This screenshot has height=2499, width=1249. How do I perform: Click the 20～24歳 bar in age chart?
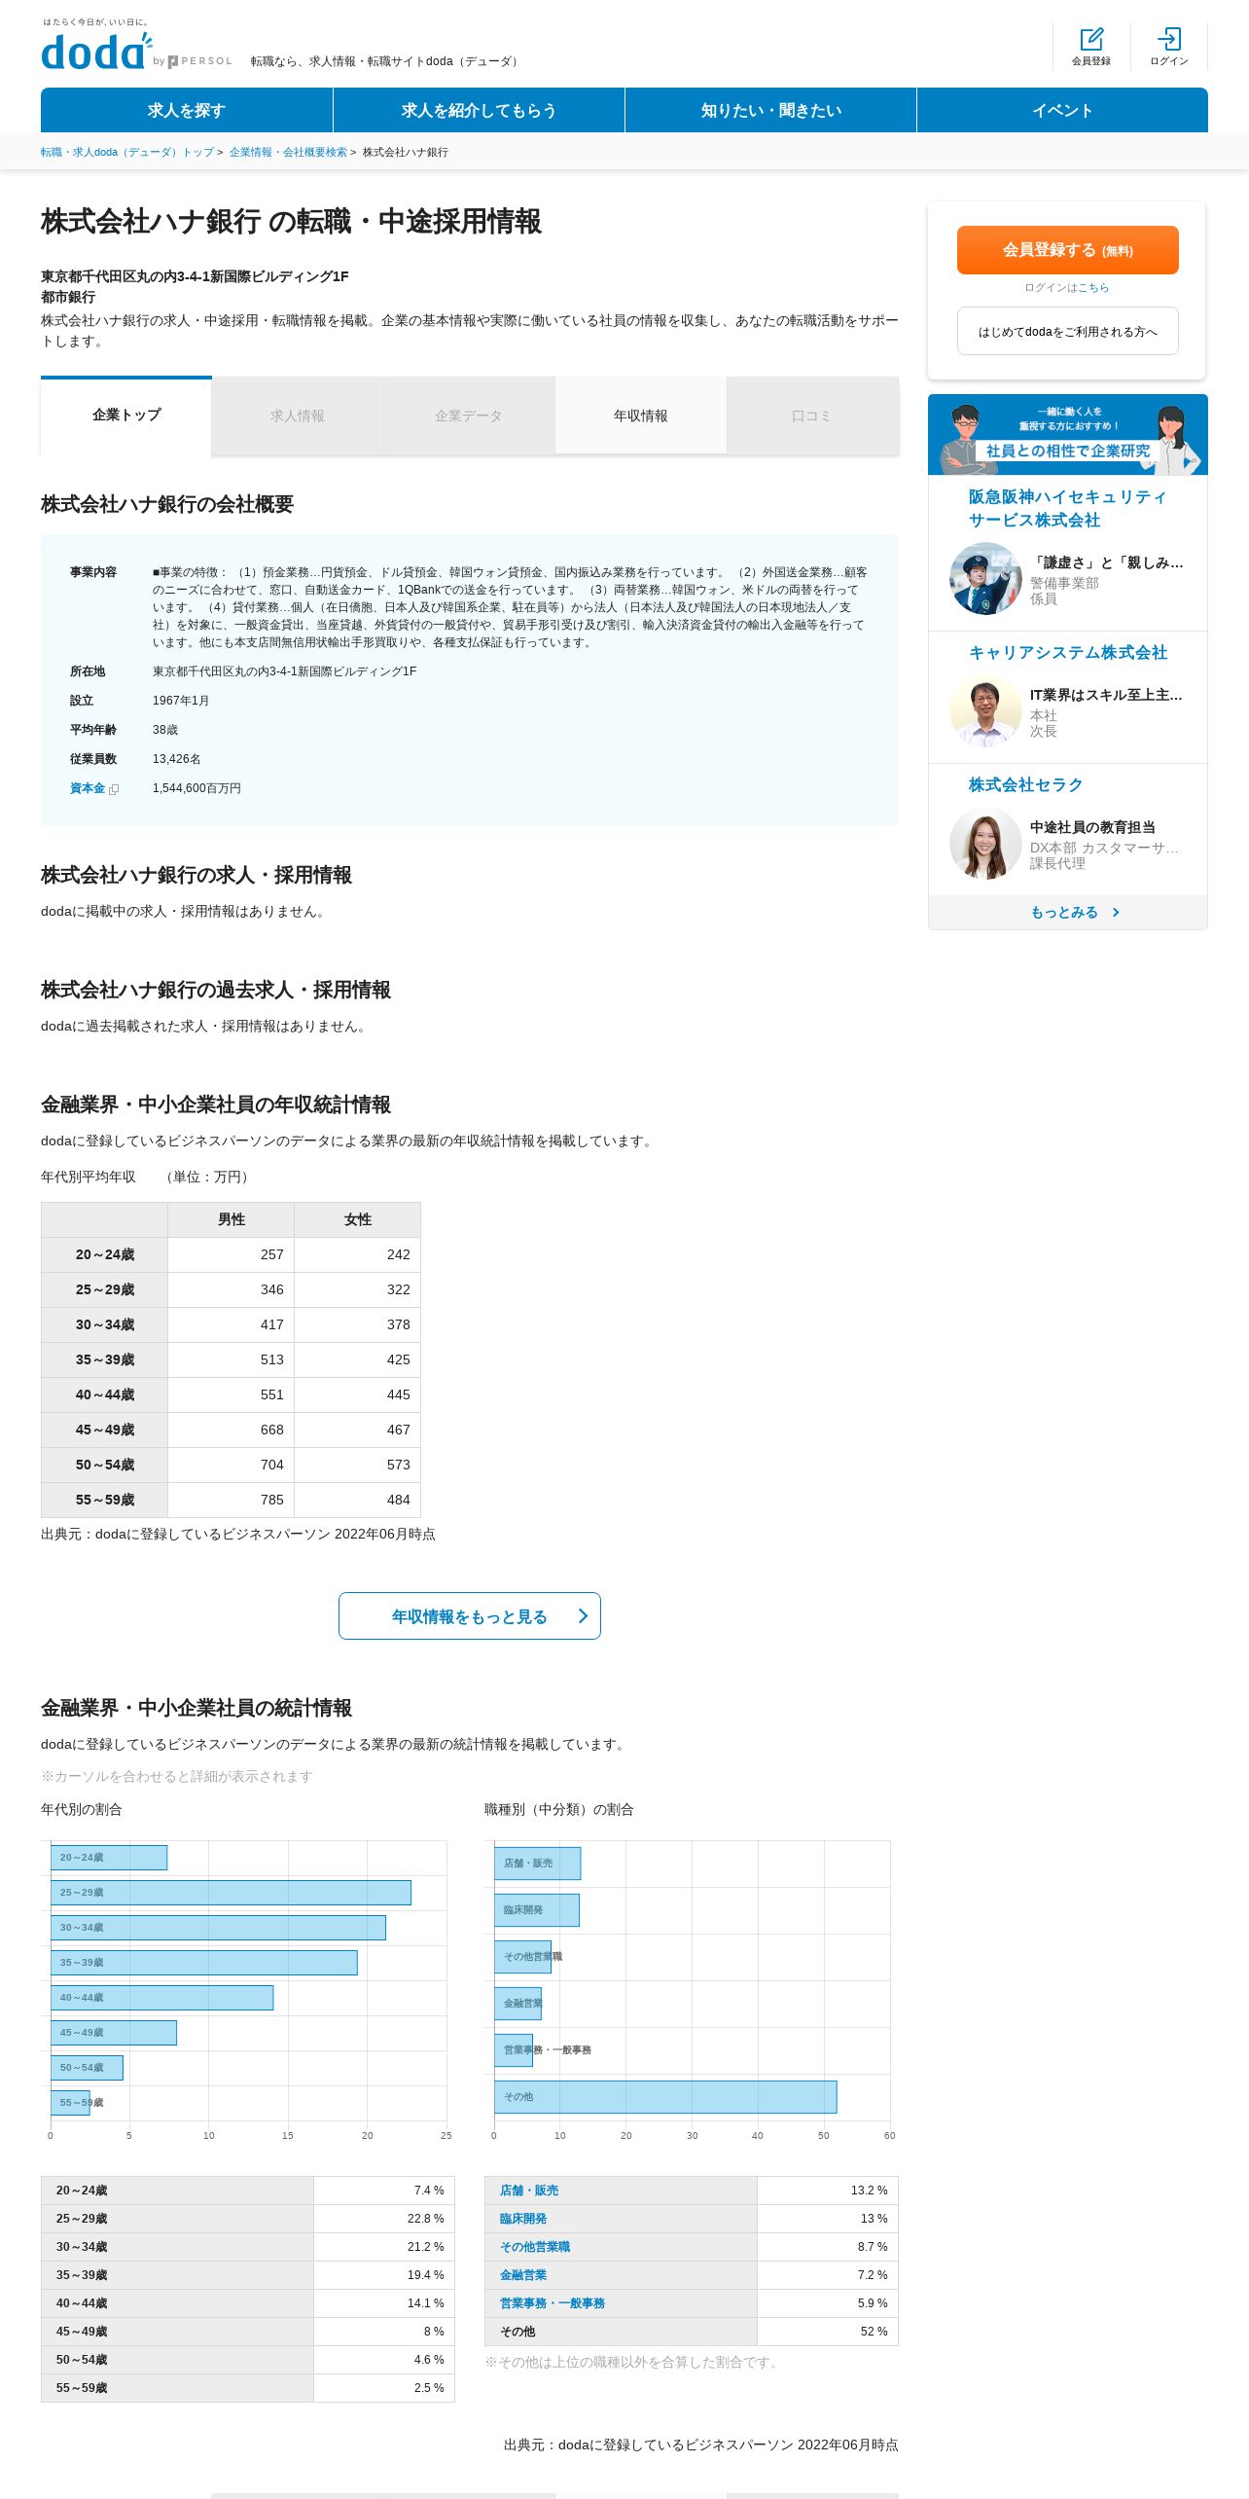[109, 1857]
